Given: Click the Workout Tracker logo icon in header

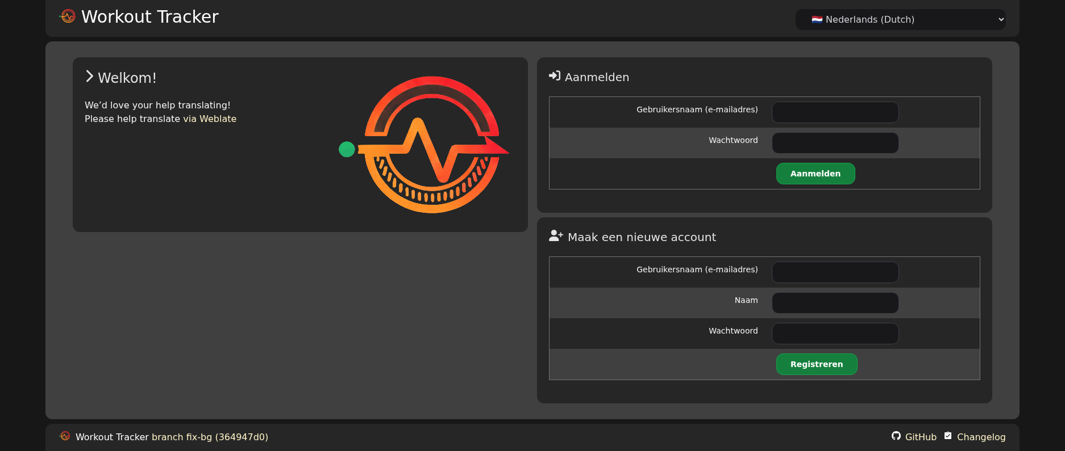Looking at the screenshot, I should click(x=68, y=16).
